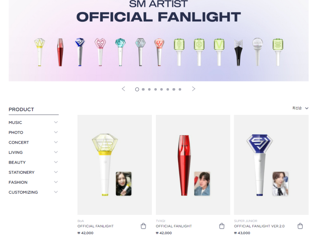Go to previous banner slide arrow
This screenshot has width=328, height=246.
[x=123, y=89]
